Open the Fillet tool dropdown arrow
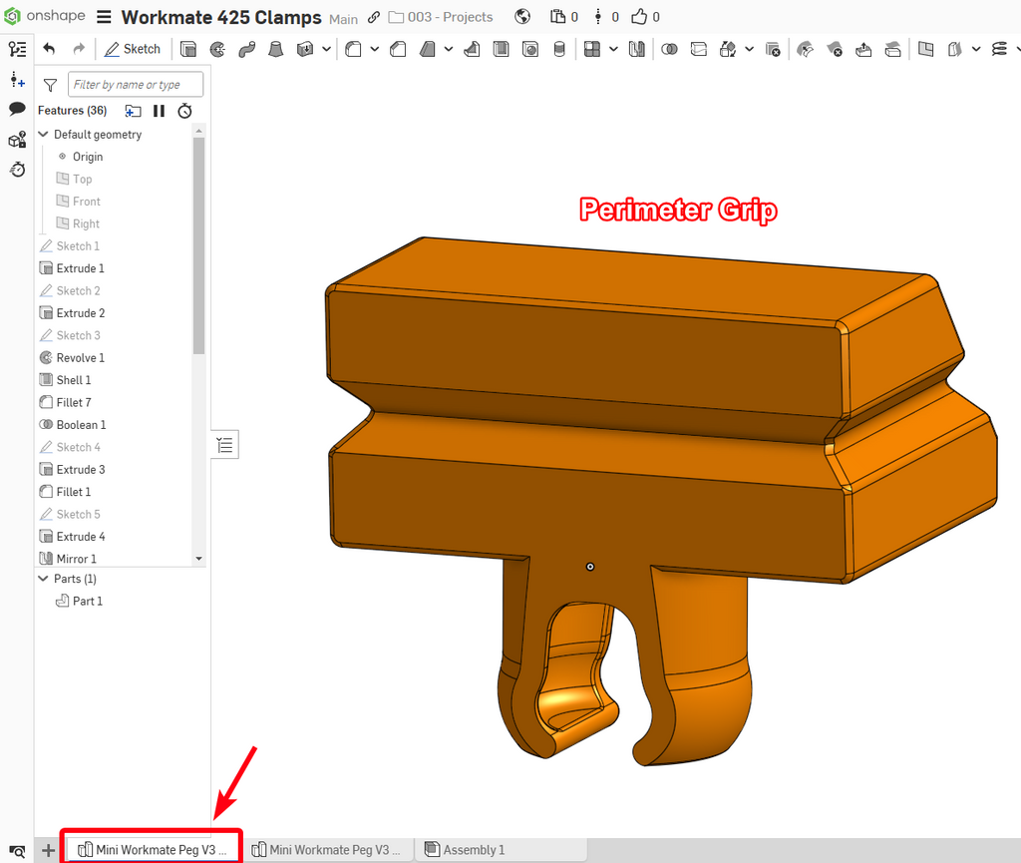 pos(375,50)
